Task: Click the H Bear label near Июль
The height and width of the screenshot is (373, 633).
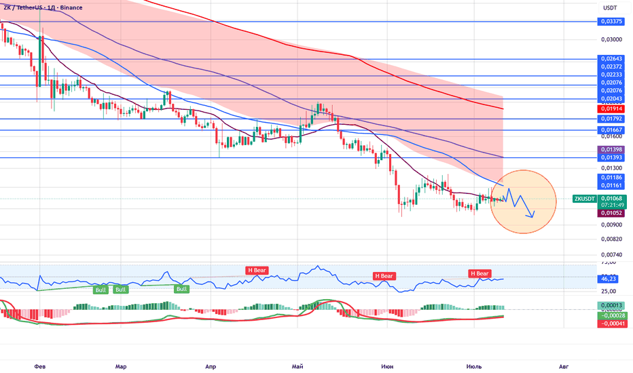Action: coord(480,273)
